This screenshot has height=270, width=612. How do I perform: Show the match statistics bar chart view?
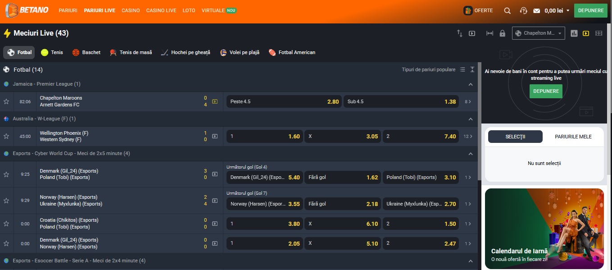(574, 33)
